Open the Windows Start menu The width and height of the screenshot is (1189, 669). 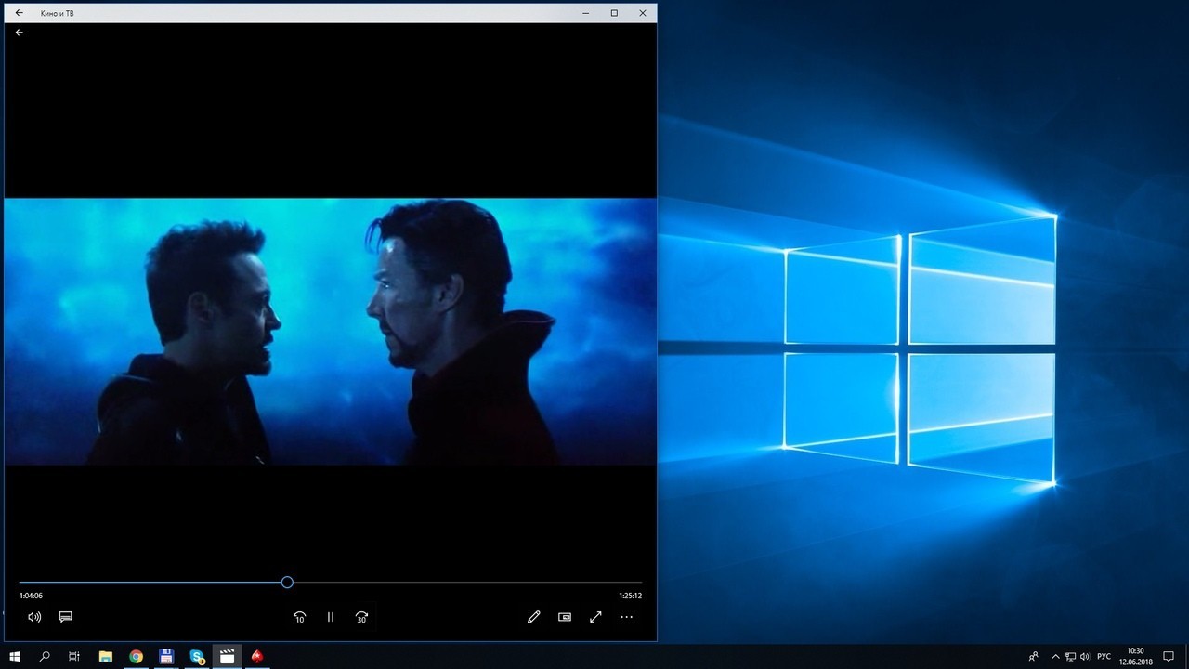[x=15, y=657]
